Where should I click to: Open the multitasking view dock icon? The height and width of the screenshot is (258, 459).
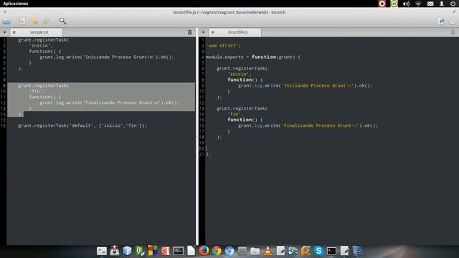point(102,251)
